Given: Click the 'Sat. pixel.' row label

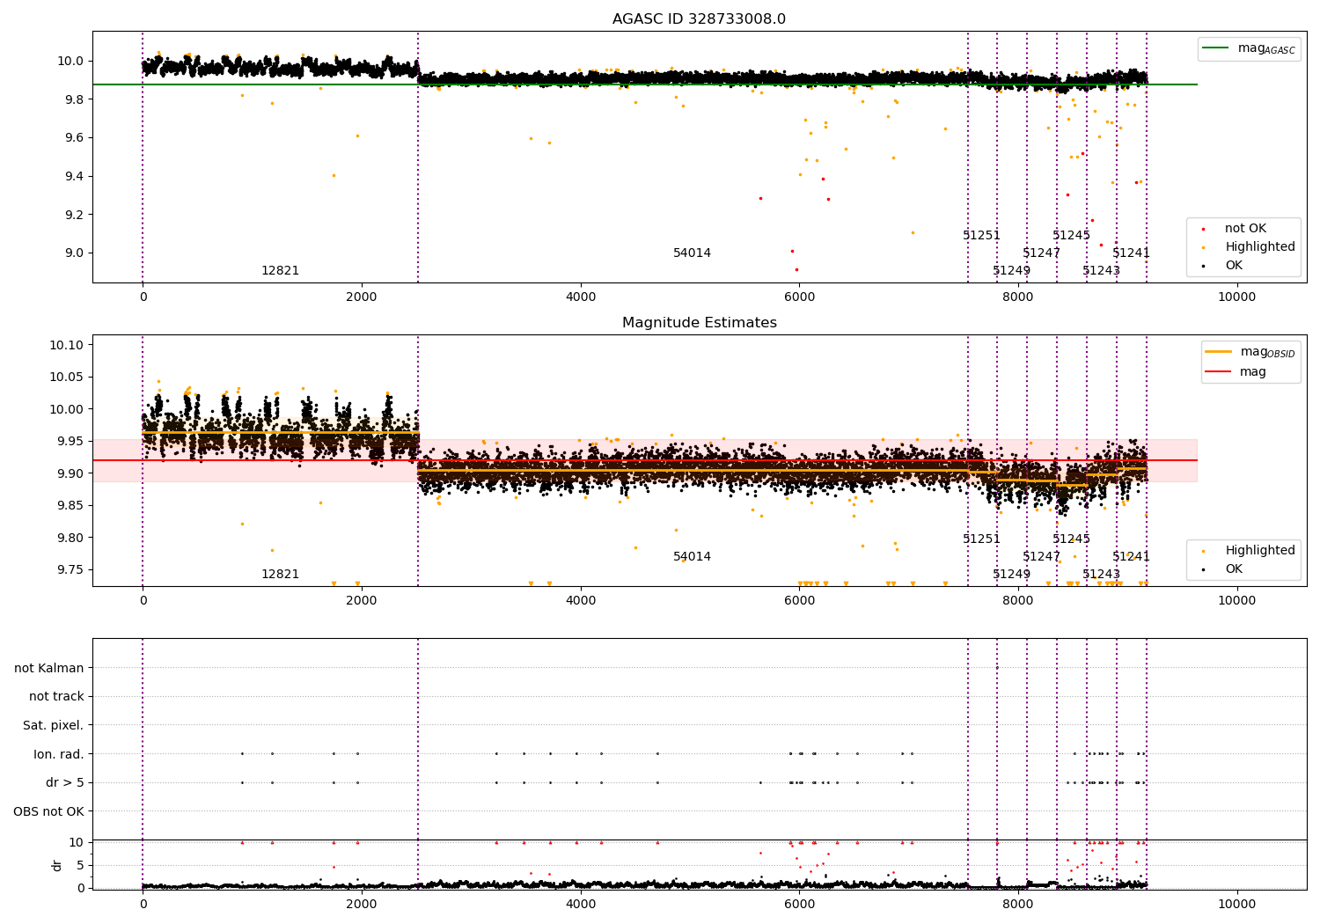Looking at the screenshot, I should 54,726.
